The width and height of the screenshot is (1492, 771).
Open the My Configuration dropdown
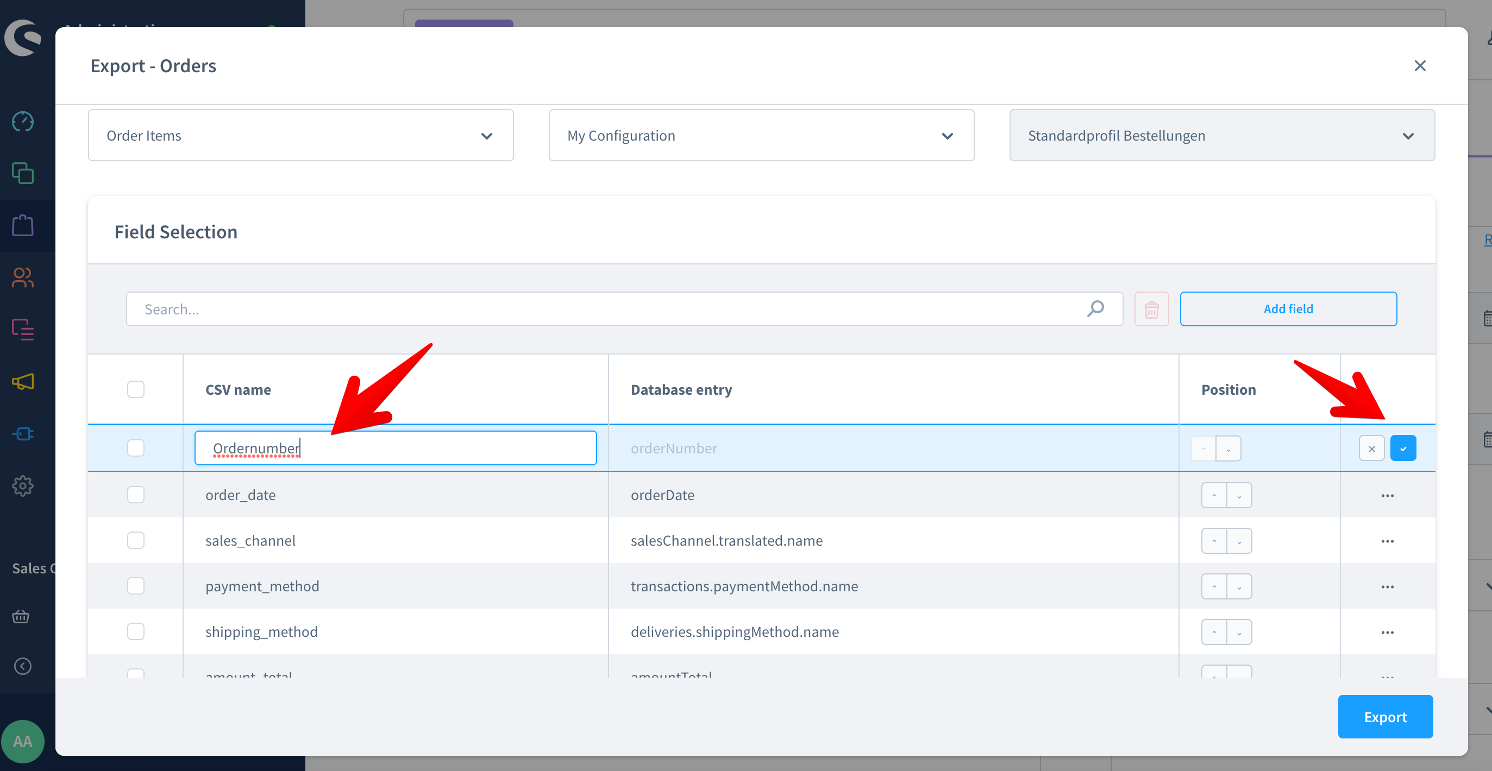[761, 135]
